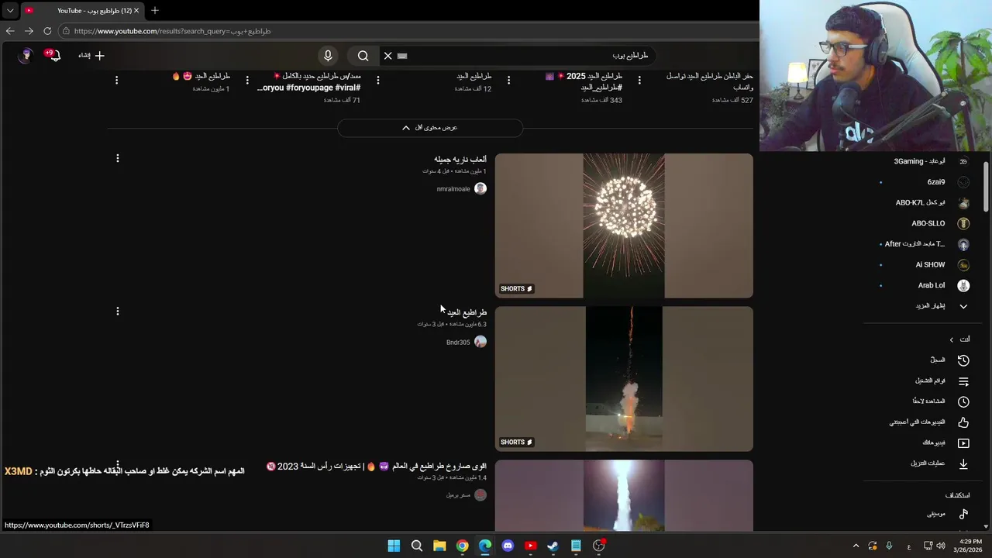Collapse results via 'عرض محتوى أقل' button
Screen dimensions: 992x558
tap(430, 127)
